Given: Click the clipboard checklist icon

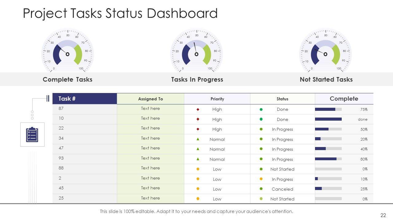Looking at the screenshot, I should tap(32, 134).
